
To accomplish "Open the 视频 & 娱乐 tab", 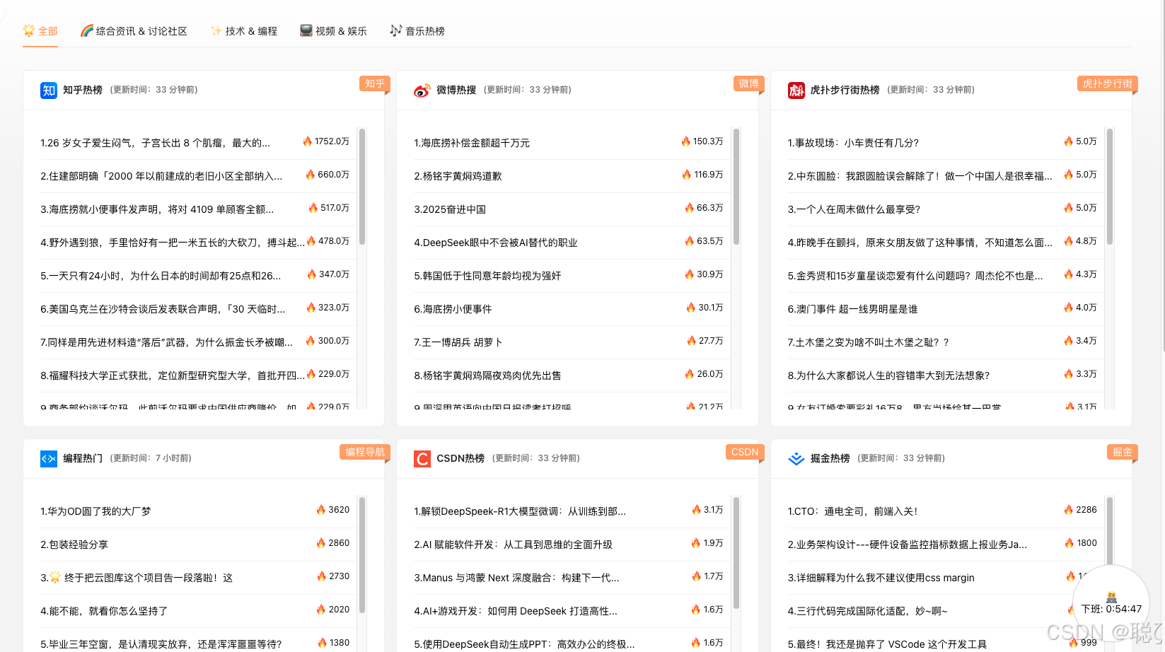I will 333,31.
